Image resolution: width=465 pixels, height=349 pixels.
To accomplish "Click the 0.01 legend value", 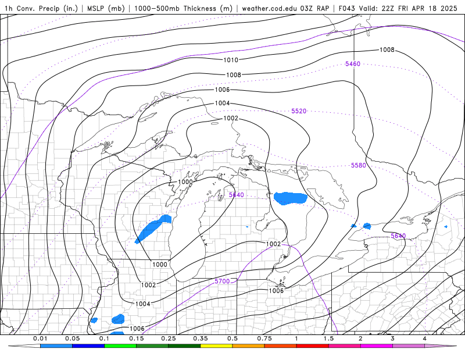I will tap(40, 339).
